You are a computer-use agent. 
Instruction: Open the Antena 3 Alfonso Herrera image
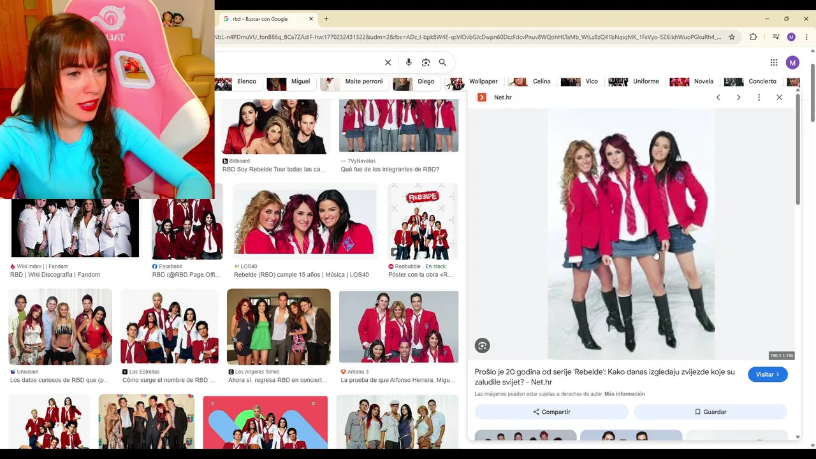[x=398, y=327]
